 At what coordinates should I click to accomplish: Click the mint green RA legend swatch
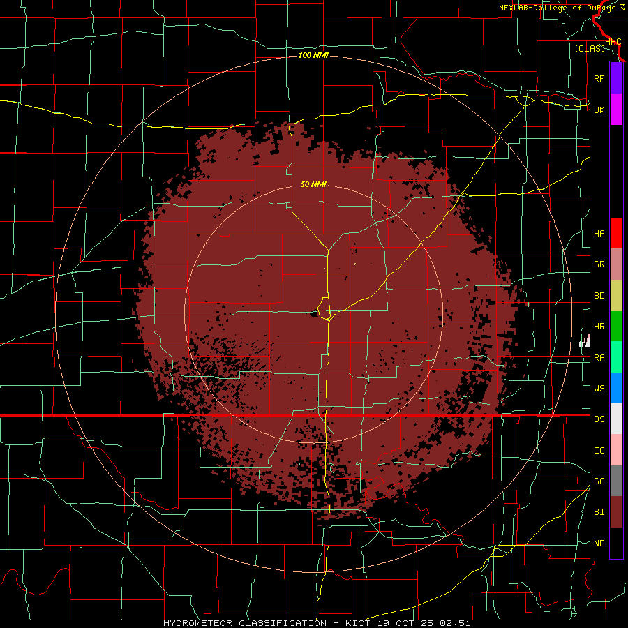[x=616, y=357]
